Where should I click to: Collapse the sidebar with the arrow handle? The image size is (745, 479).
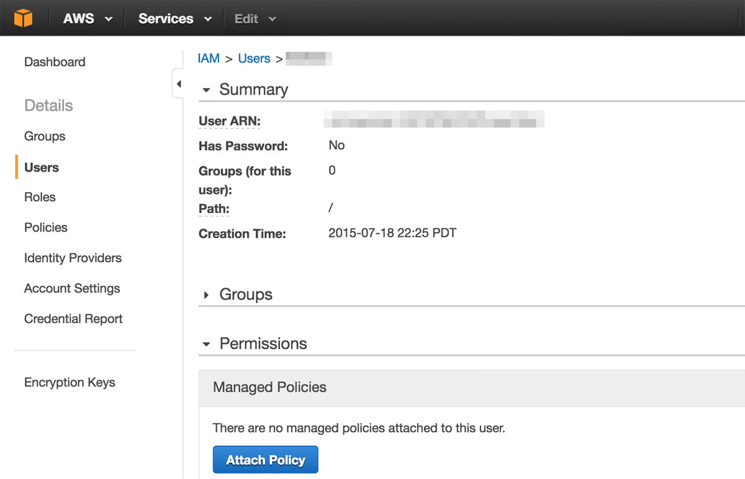tap(178, 84)
